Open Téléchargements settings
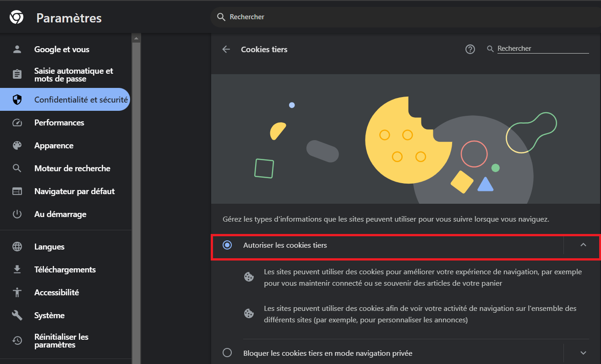 pyautogui.click(x=65, y=270)
